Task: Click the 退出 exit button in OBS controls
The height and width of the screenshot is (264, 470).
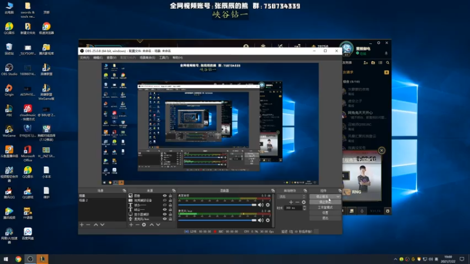Action: [325, 218]
